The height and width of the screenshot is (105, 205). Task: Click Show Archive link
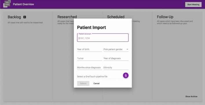[x=191, y=97]
